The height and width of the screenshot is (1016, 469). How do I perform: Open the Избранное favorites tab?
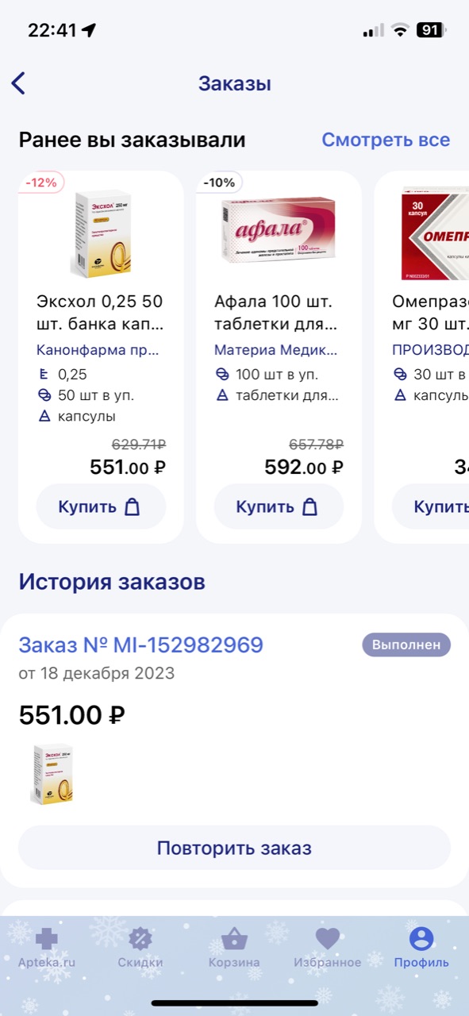pyautogui.click(x=327, y=949)
